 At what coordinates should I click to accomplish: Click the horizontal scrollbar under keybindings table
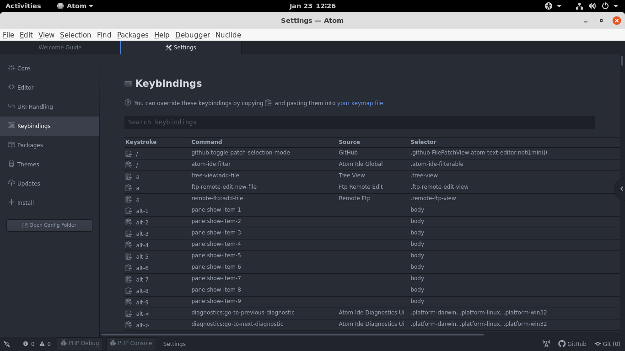point(292,335)
